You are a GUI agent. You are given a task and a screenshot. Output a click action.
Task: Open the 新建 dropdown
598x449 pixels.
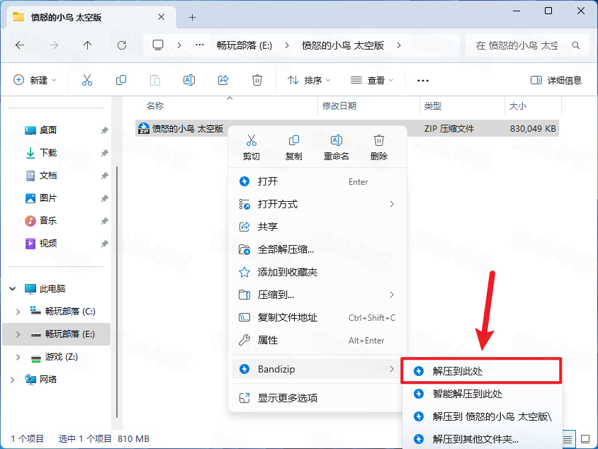(35, 80)
